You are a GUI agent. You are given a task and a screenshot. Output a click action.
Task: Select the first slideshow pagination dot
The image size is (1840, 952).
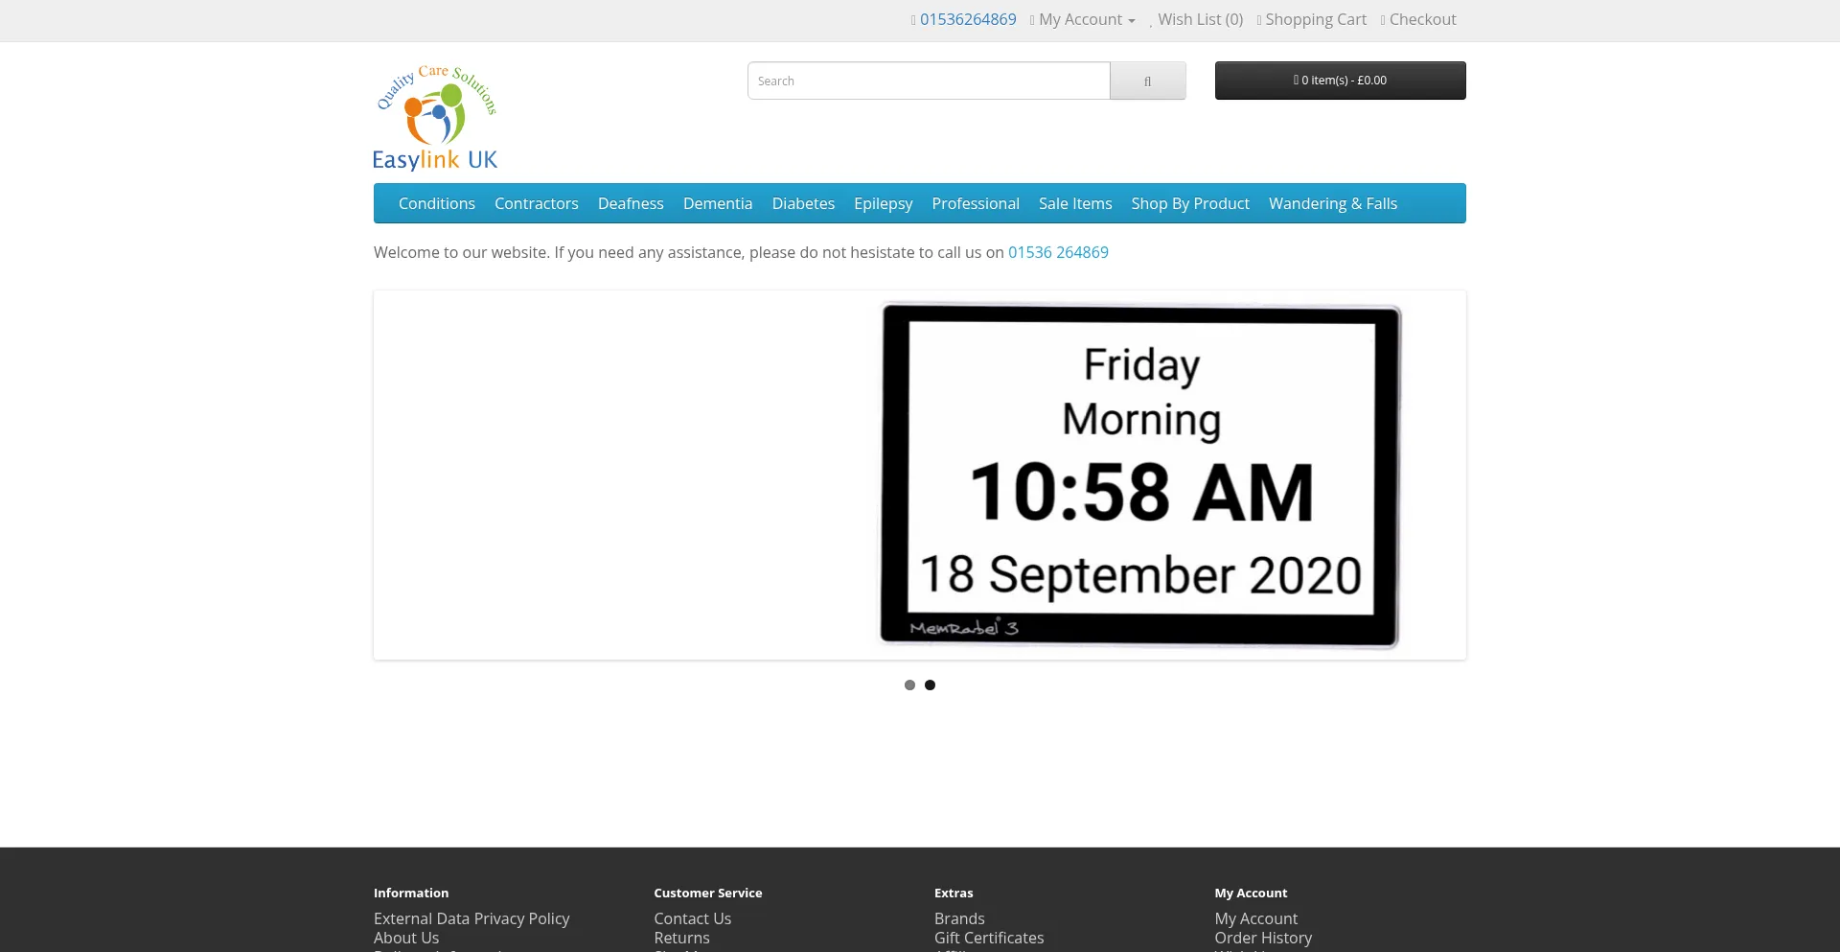coord(909,685)
